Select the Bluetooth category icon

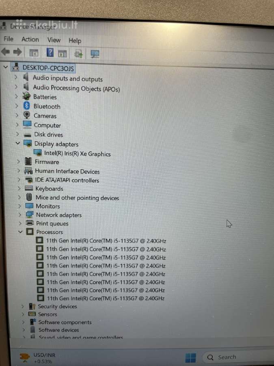pos(27,106)
